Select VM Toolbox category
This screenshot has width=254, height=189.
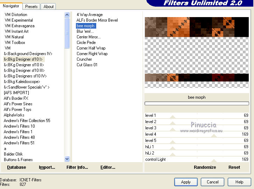(x=15, y=43)
